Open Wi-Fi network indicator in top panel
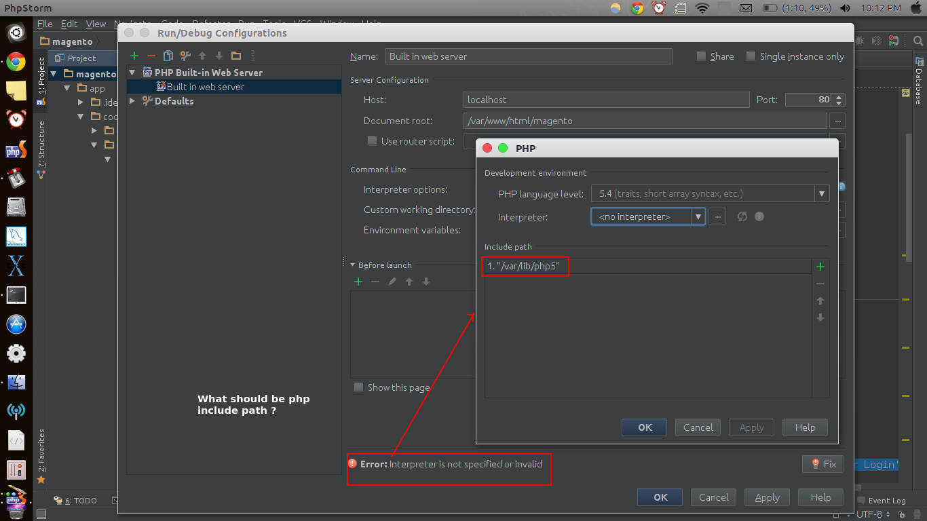 (702, 8)
